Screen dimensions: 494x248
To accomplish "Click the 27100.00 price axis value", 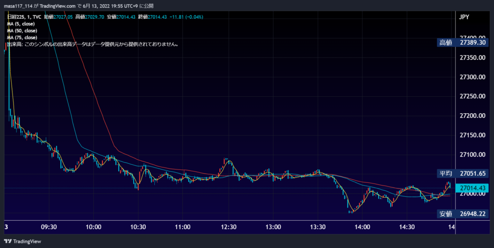I will coord(473,154).
